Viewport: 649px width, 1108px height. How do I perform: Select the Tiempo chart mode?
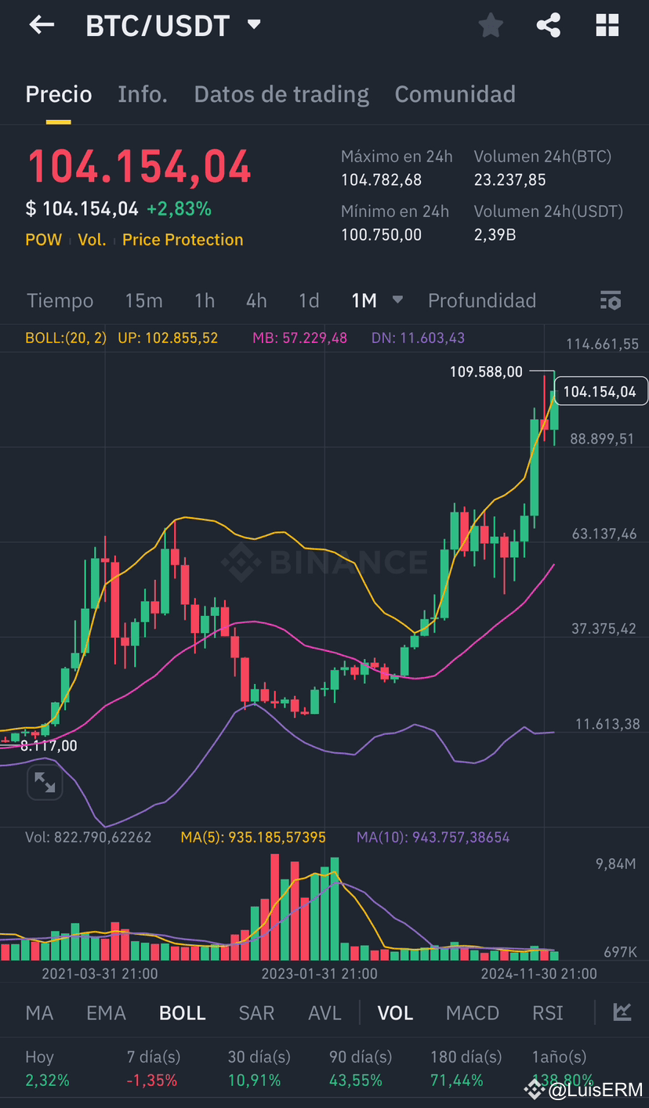point(60,301)
